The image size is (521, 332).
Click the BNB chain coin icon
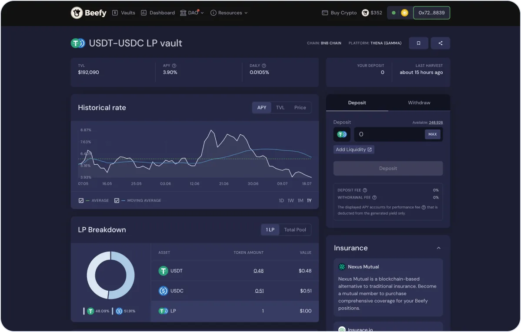[404, 13]
